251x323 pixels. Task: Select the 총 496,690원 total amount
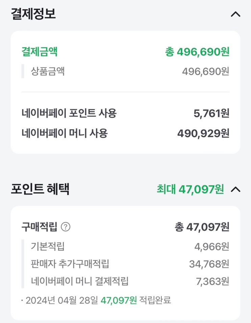coord(197,52)
